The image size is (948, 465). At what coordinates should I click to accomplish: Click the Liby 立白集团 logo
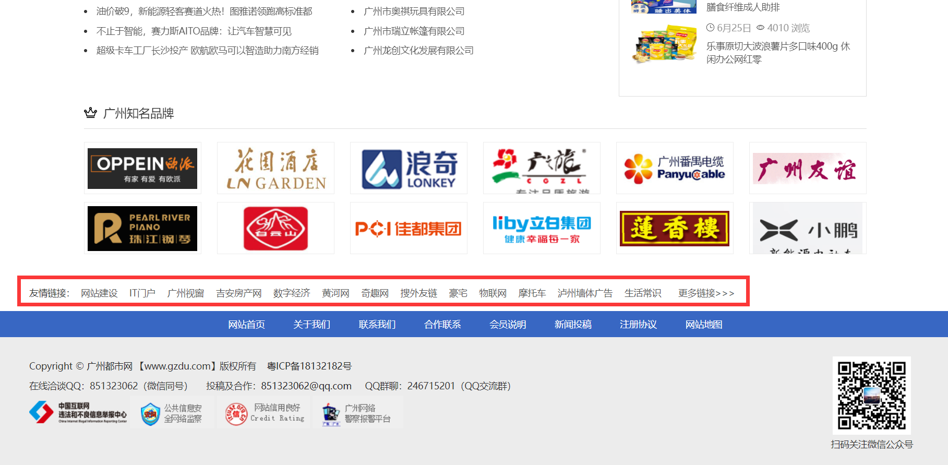542,228
